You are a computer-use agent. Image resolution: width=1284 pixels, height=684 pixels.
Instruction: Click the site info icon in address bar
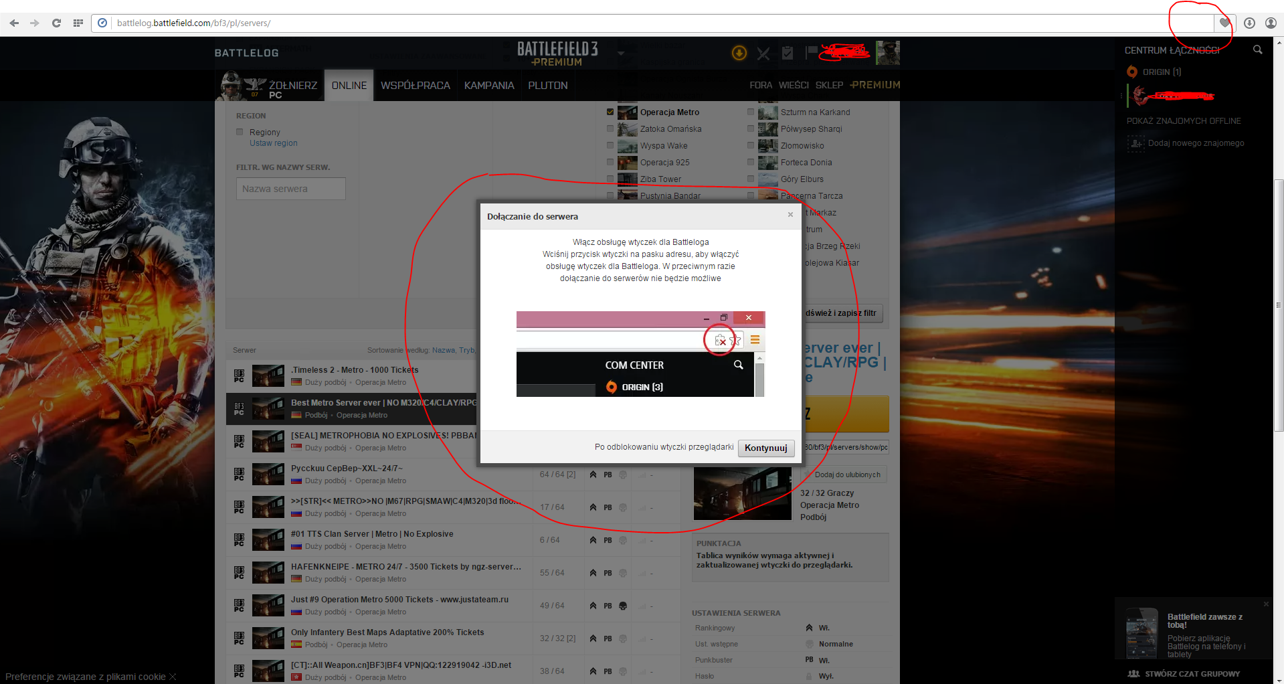point(102,23)
